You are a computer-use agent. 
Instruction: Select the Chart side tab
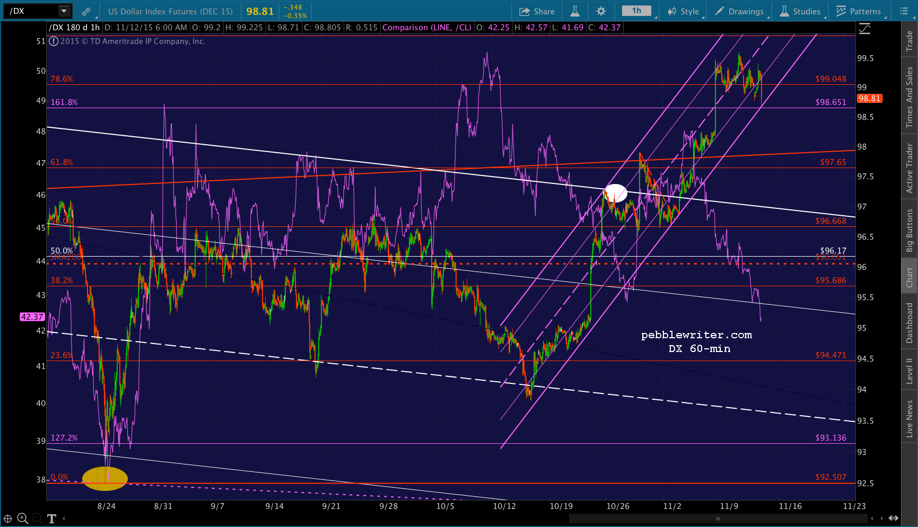(x=910, y=277)
